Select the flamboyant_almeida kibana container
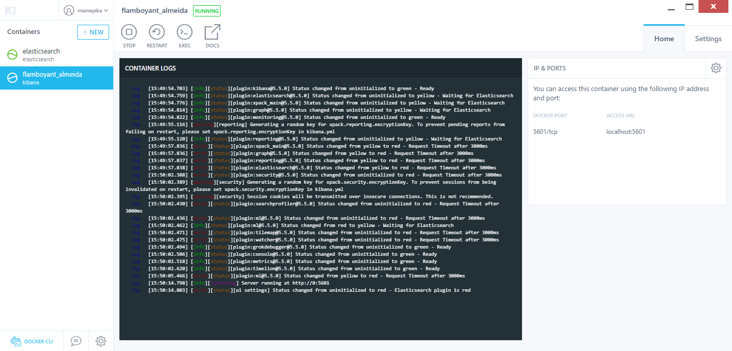The height and width of the screenshot is (351, 732). (57, 78)
